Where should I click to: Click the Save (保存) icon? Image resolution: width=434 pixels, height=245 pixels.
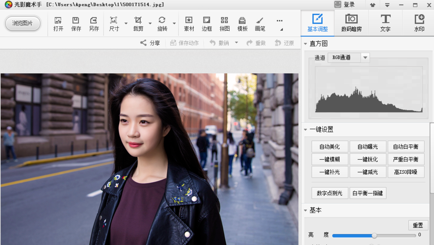click(76, 24)
